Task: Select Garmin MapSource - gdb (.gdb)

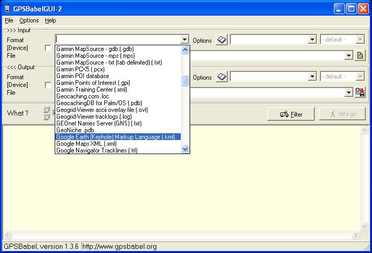Action: pos(118,49)
